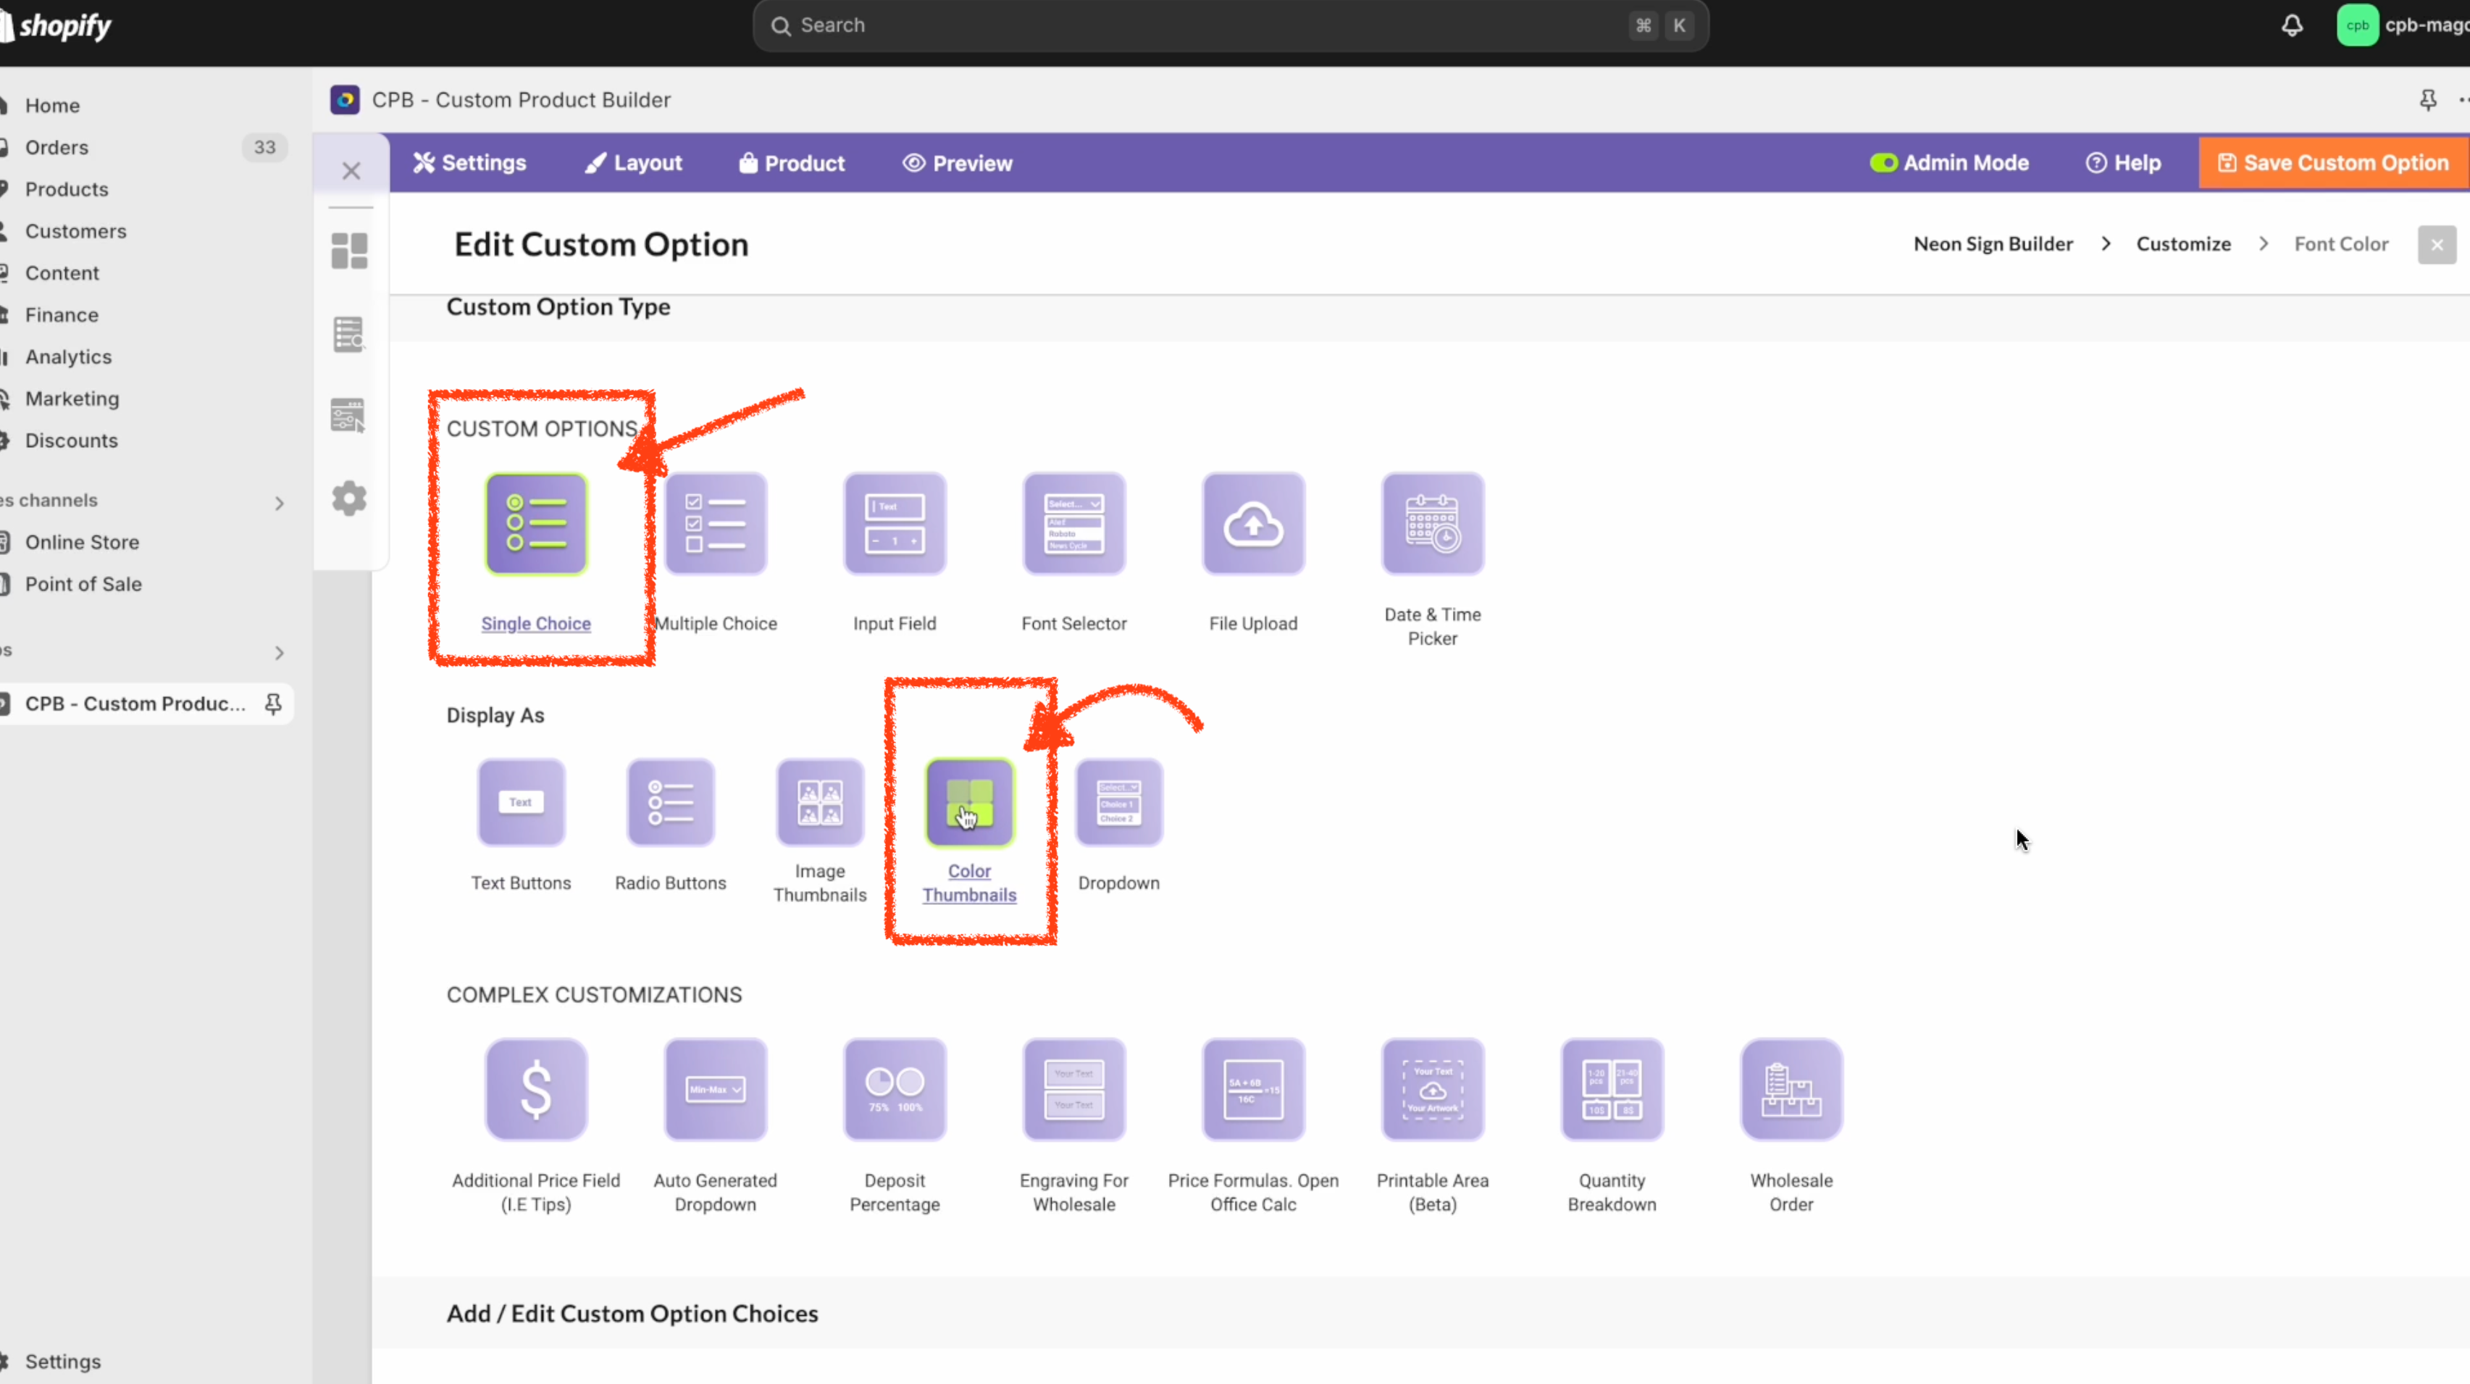Click the Font Color breadcrumb text
Screen dimensions: 2470x1384
(2340, 243)
